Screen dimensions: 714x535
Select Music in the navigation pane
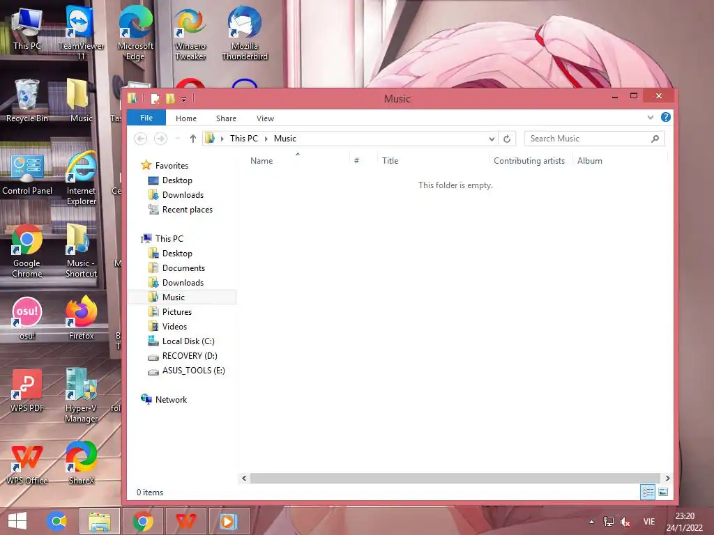(x=182, y=297)
